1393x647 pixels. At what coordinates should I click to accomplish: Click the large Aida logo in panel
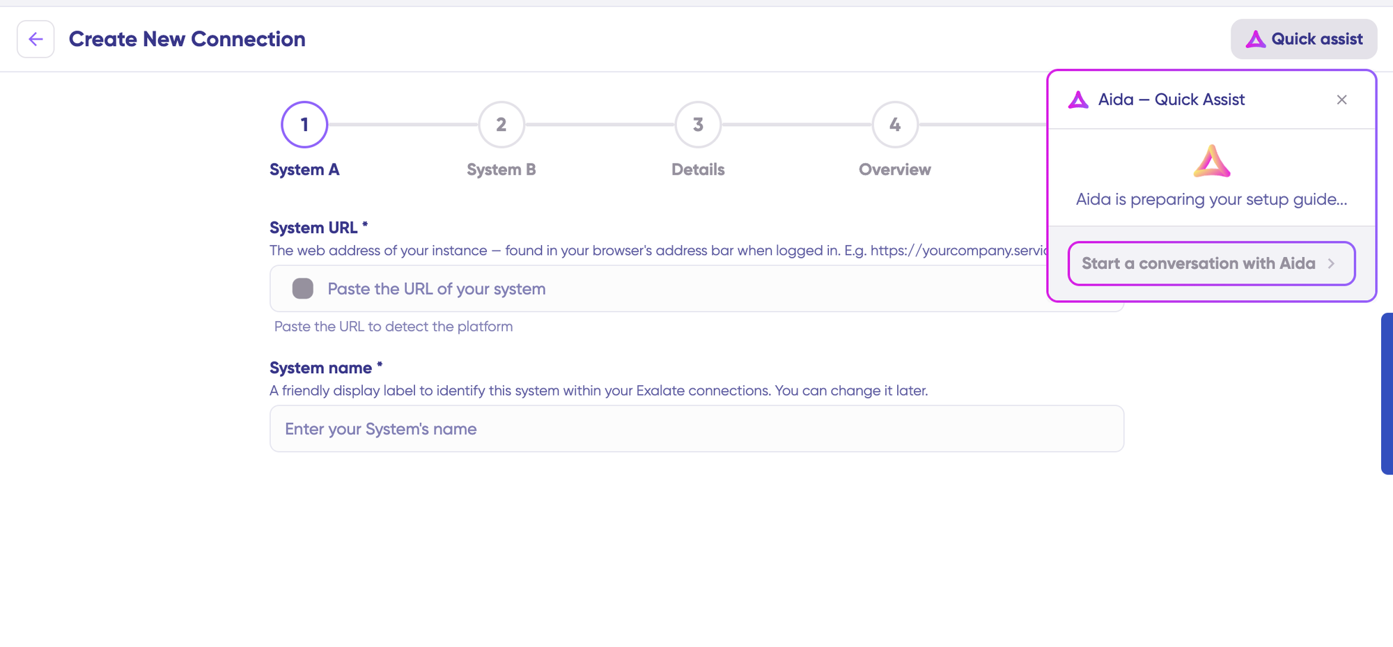1212,161
